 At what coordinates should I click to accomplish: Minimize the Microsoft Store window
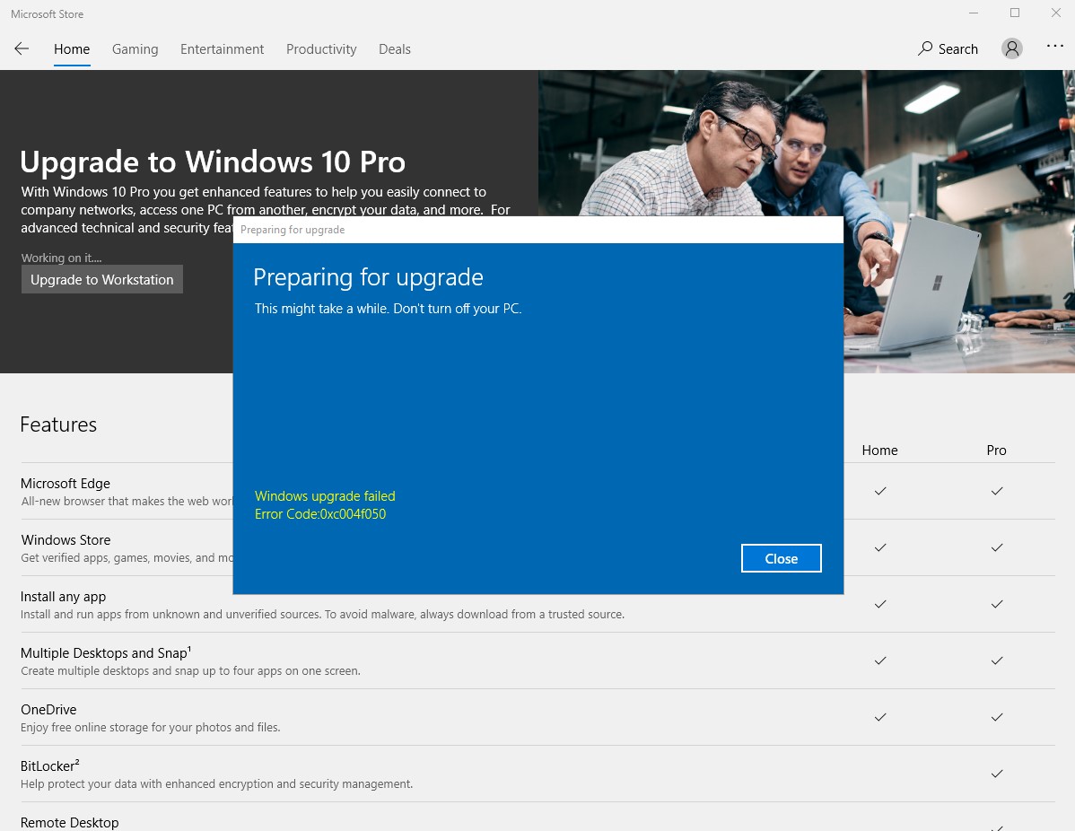coord(974,13)
